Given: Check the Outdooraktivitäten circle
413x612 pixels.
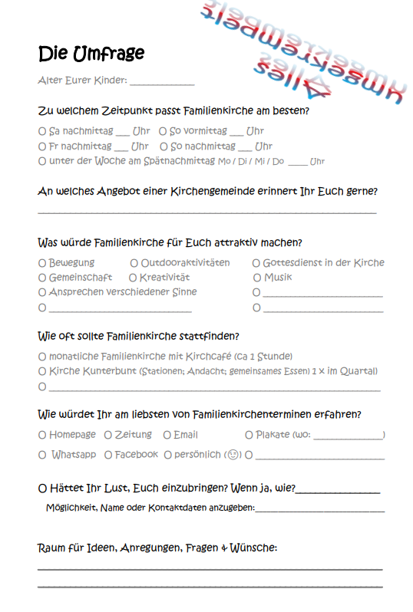Looking at the screenshot, I should coord(134,264).
